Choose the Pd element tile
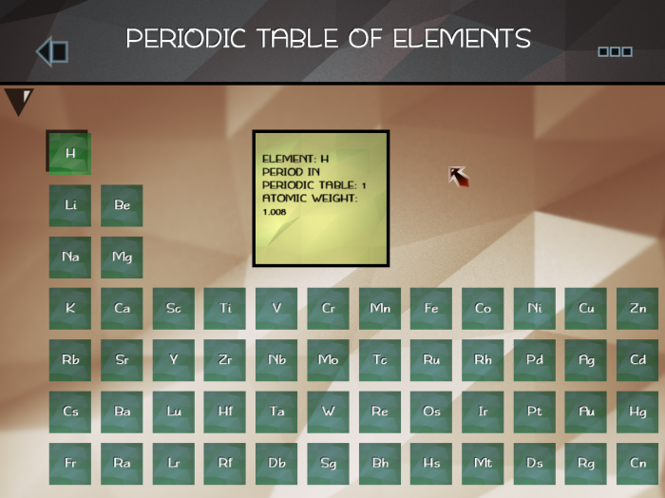The height and width of the screenshot is (498, 665). (x=534, y=360)
